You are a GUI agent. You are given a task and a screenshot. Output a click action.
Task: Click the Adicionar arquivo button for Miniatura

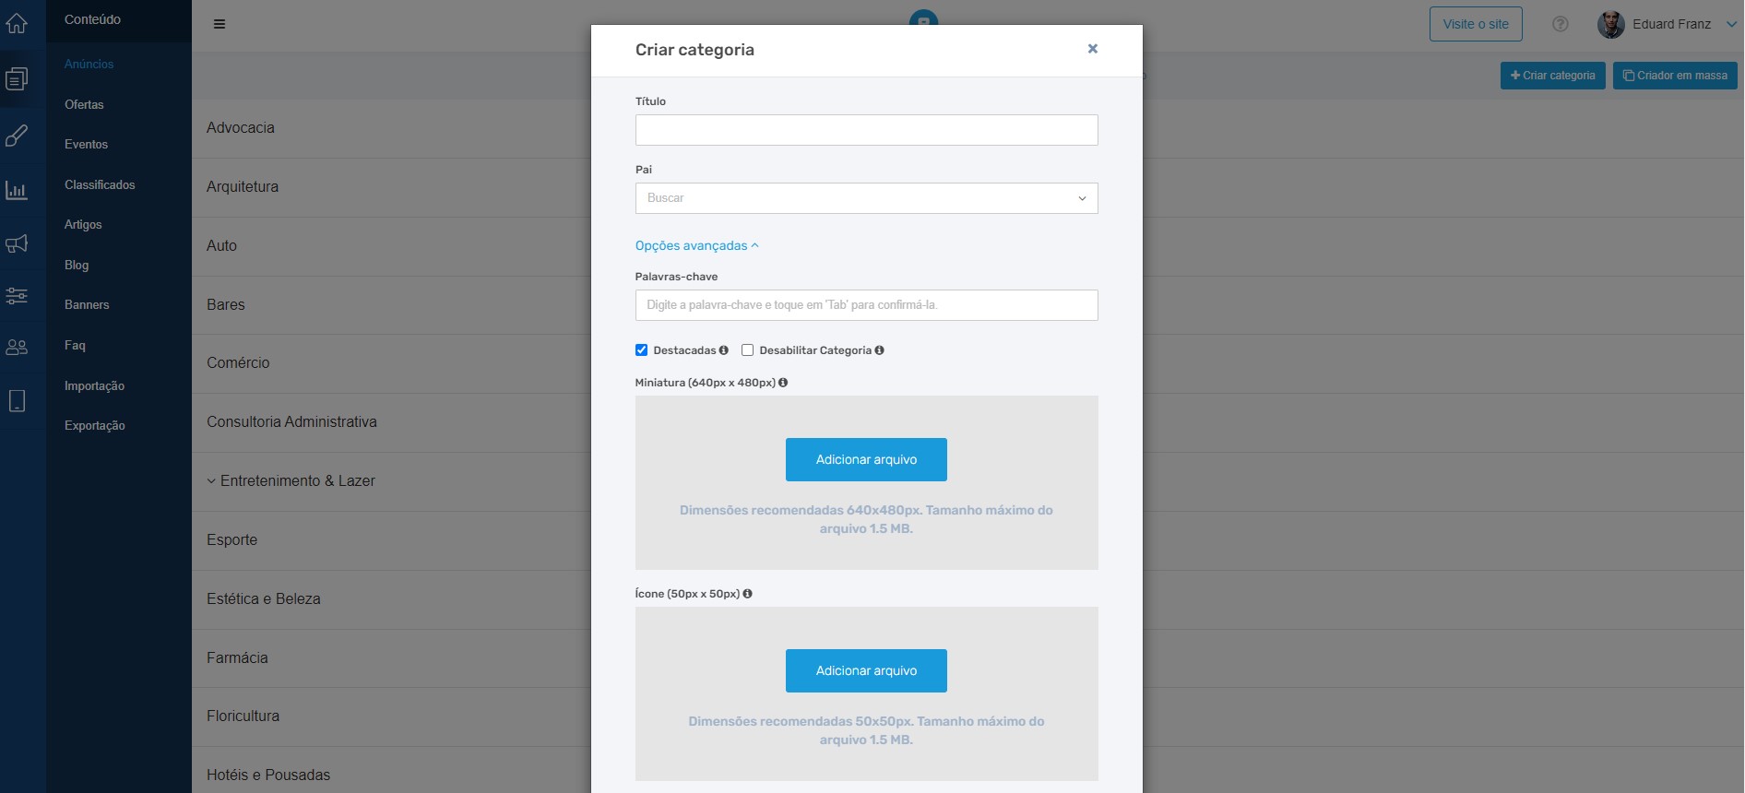point(865,459)
